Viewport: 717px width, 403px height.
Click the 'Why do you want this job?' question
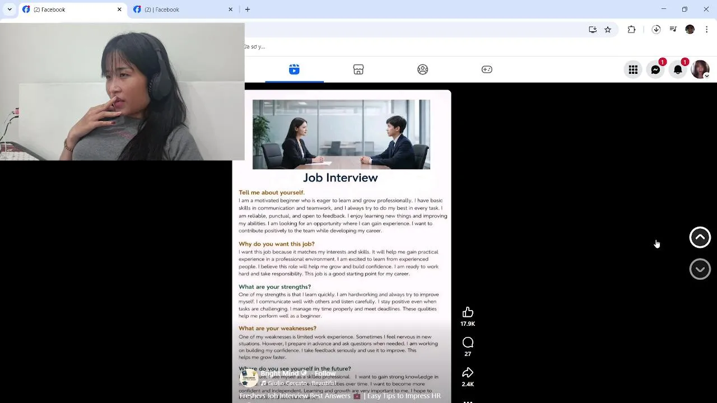point(277,244)
